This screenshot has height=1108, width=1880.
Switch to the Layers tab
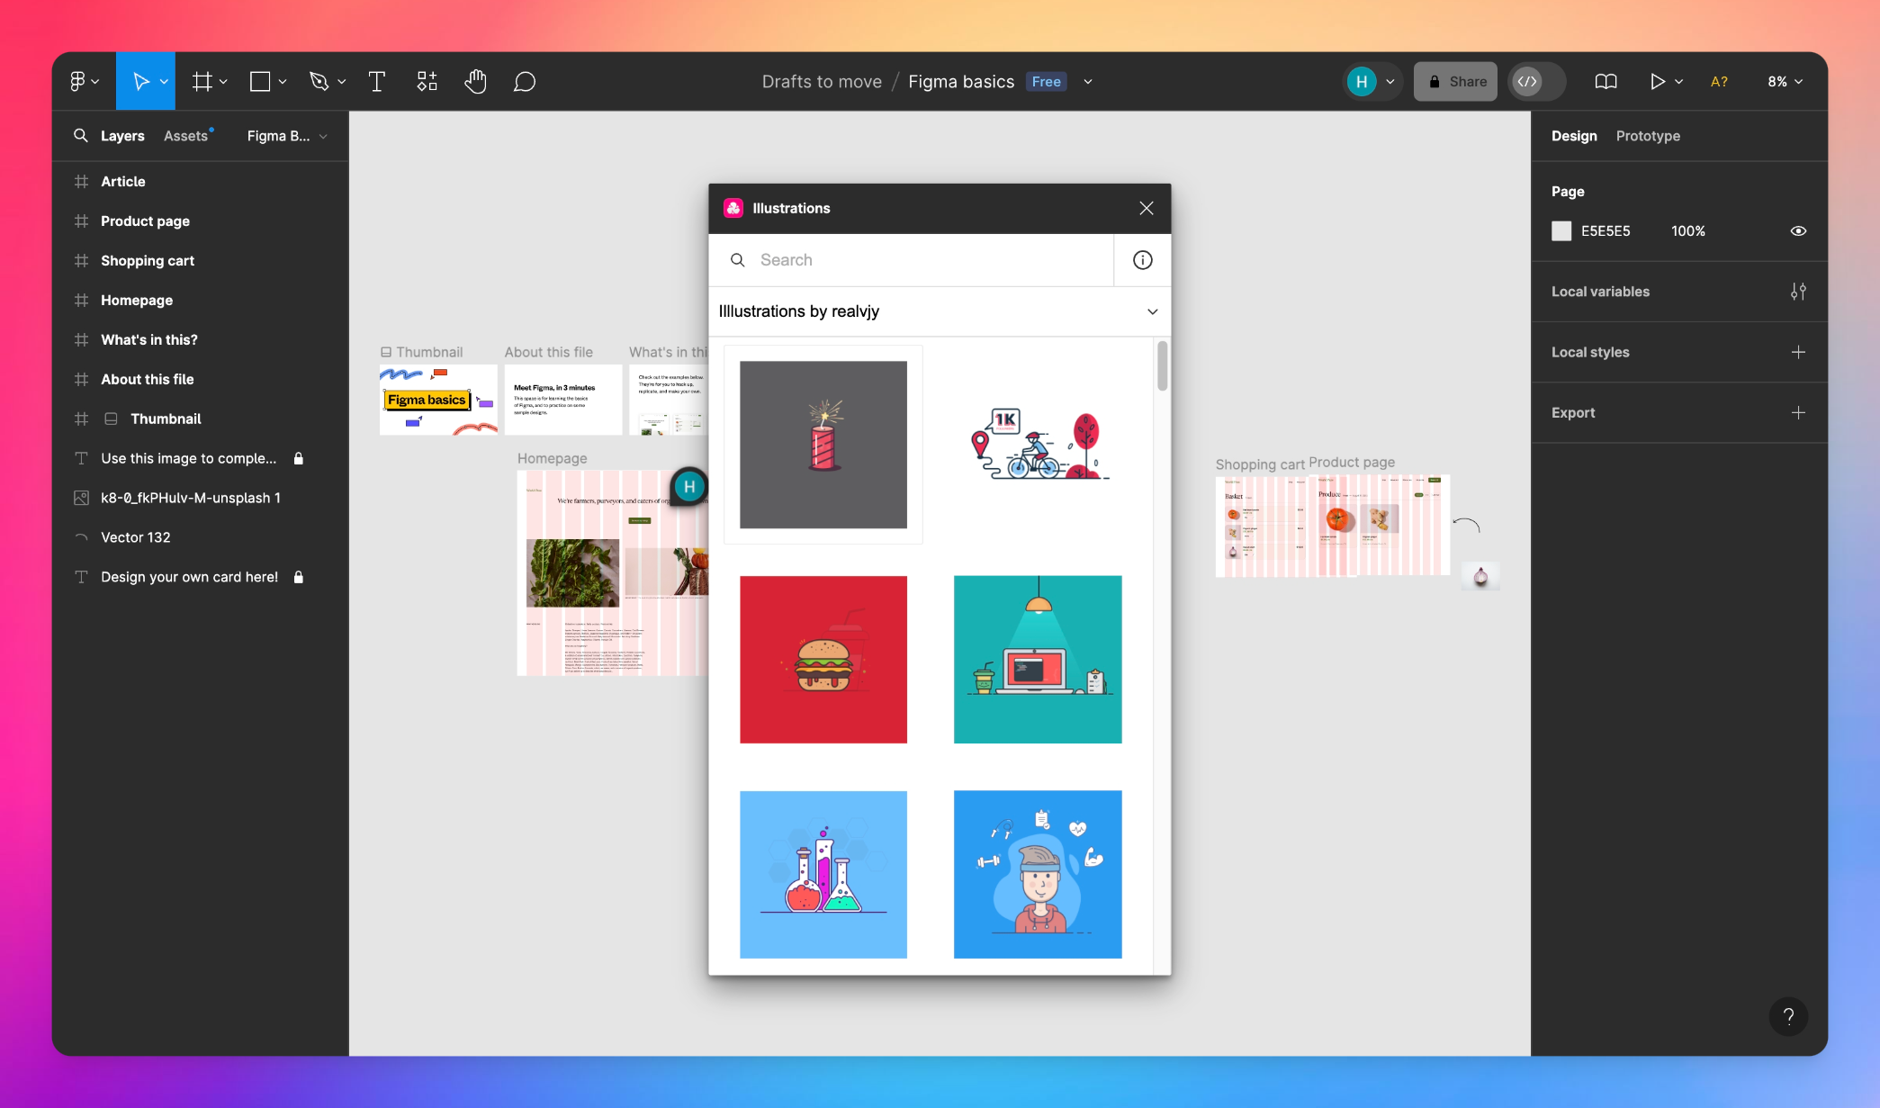point(122,136)
